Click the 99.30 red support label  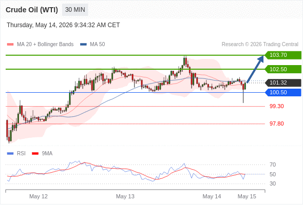pyautogui.click(x=276, y=106)
